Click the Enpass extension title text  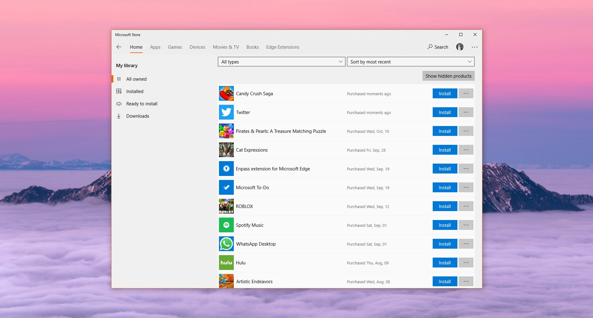pyautogui.click(x=273, y=169)
